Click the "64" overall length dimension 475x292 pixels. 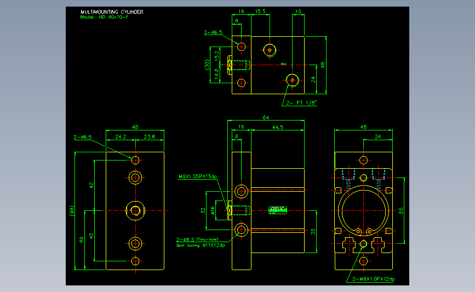coord(266,118)
